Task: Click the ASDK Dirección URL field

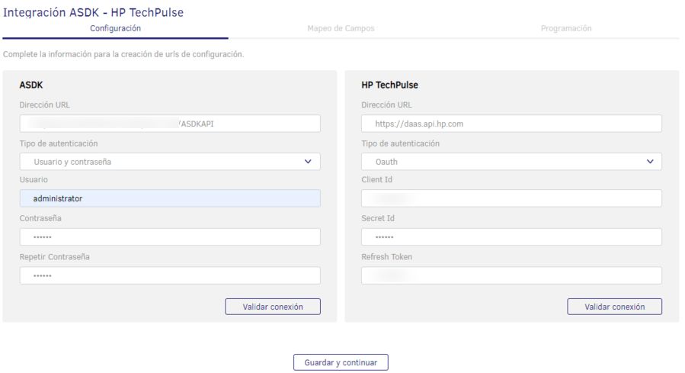Action: point(170,124)
